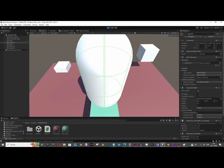The height and width of the screenshot is (168, 224).
Task: Toggle the Is Trigger checkbox
Action: coord(197,94)
